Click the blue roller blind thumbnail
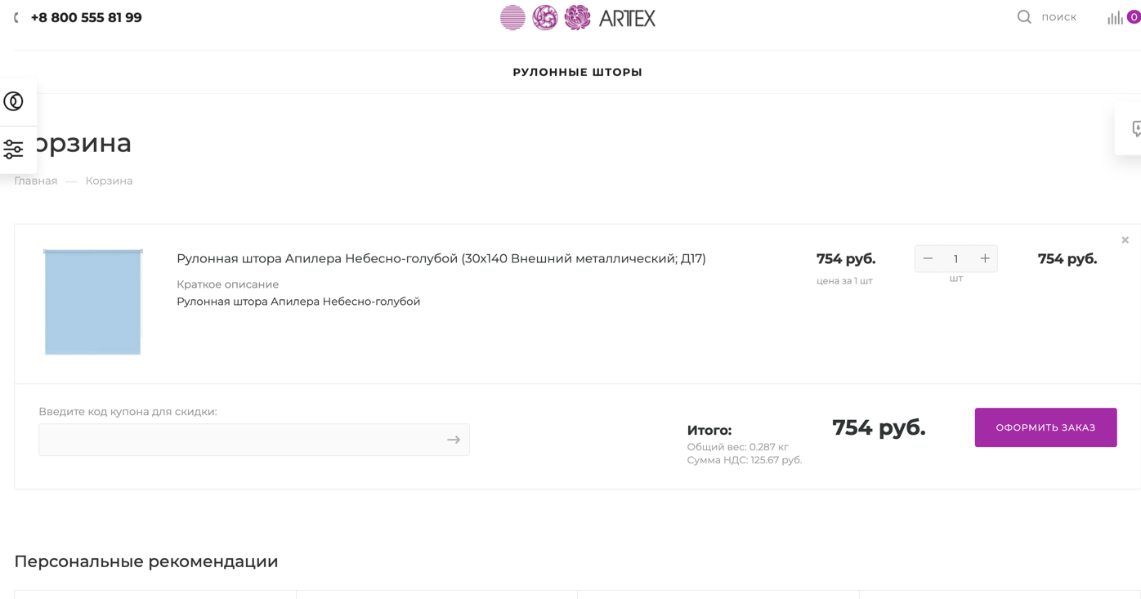 coord(93,302)
